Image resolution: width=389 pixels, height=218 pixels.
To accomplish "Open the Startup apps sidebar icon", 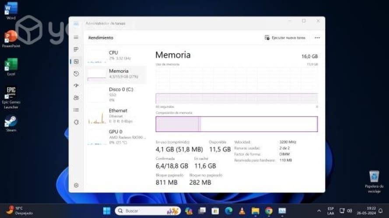I will tap(76, 85).
